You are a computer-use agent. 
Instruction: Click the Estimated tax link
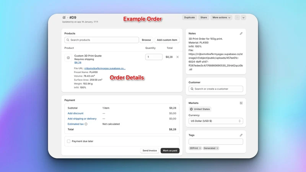pos(75,124)
